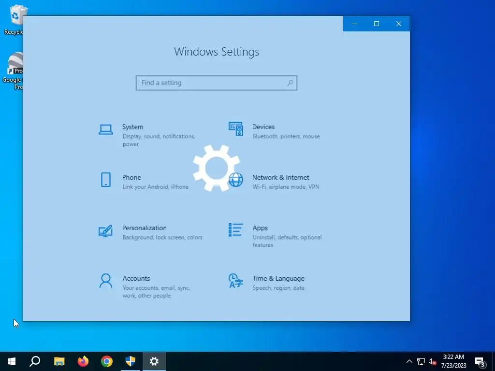Open the Windows Start menu
The width and height of the screenshot is (495, 371).
tap(12, 361)
